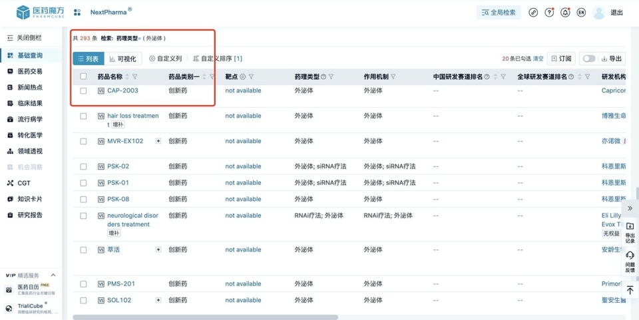The image size is (639, 320).
Task: Open the notification bell icon
Action: pyautogui.click(x=565, y=13)
